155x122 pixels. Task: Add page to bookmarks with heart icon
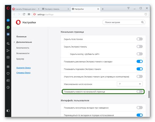(x=146, y=14)
